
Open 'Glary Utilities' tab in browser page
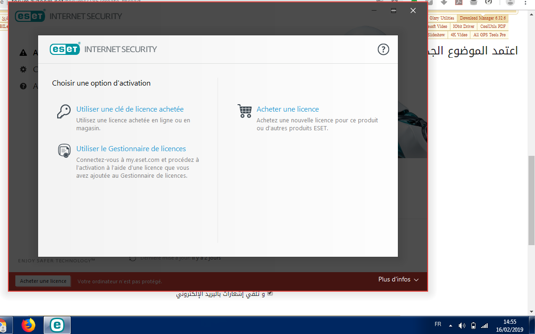(x=442, y=18)
